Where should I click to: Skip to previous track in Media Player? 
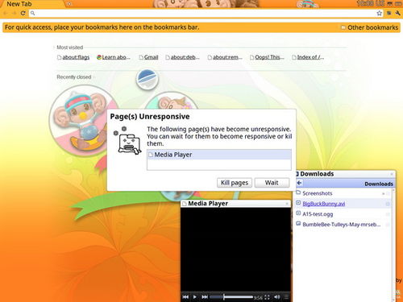(x=185, y=297)
